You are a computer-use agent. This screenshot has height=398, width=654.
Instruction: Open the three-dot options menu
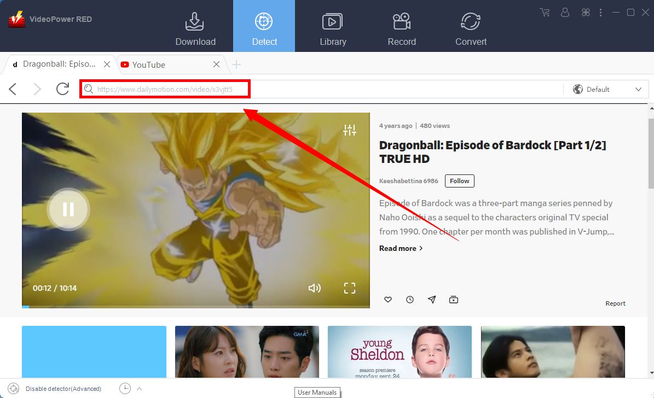click(600, 13)
